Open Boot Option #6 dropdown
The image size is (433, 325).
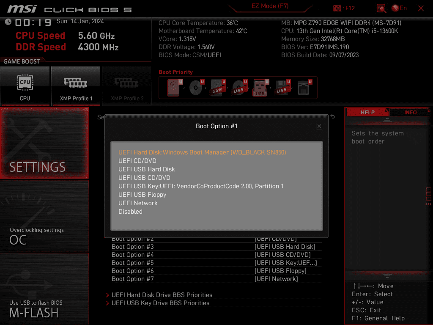(x=216, y=271)
